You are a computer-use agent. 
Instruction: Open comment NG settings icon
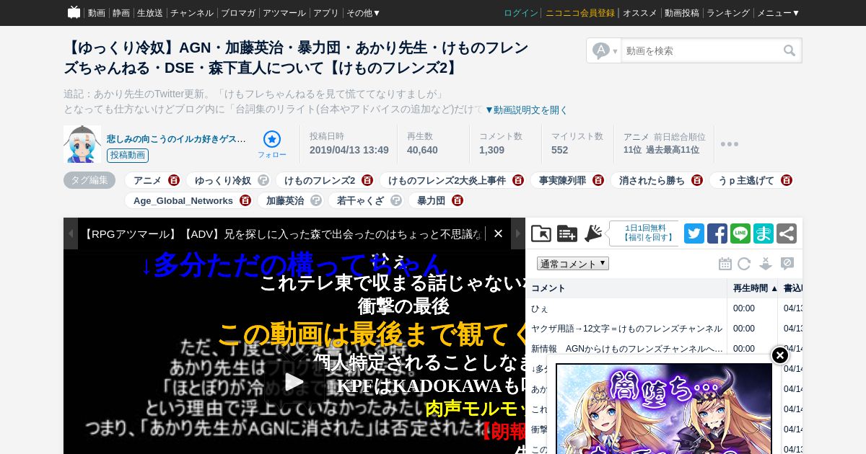(x=787, y=264)
